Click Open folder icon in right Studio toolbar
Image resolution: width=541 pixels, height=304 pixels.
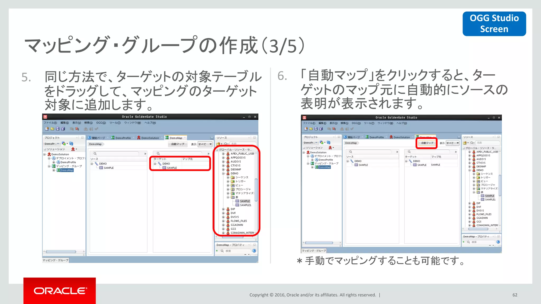[x=311, y=129]
